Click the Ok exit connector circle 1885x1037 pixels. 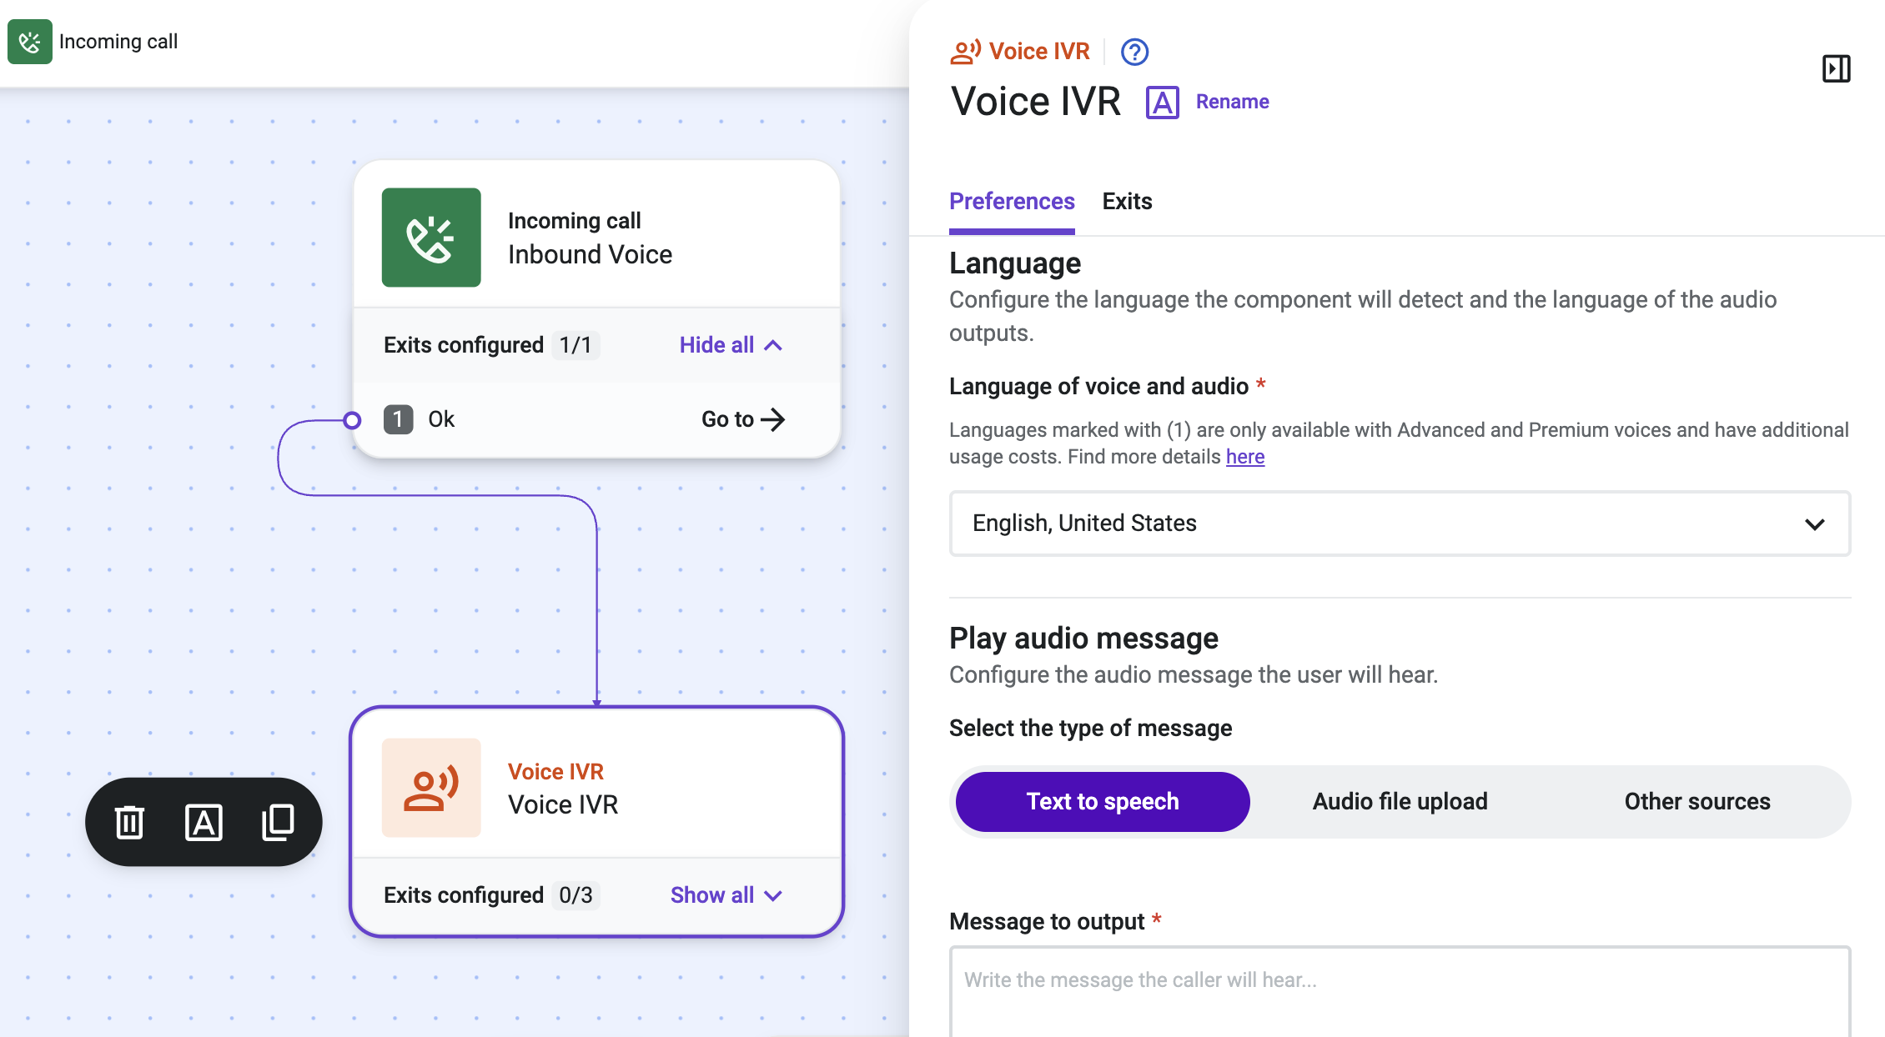(352, 420)
